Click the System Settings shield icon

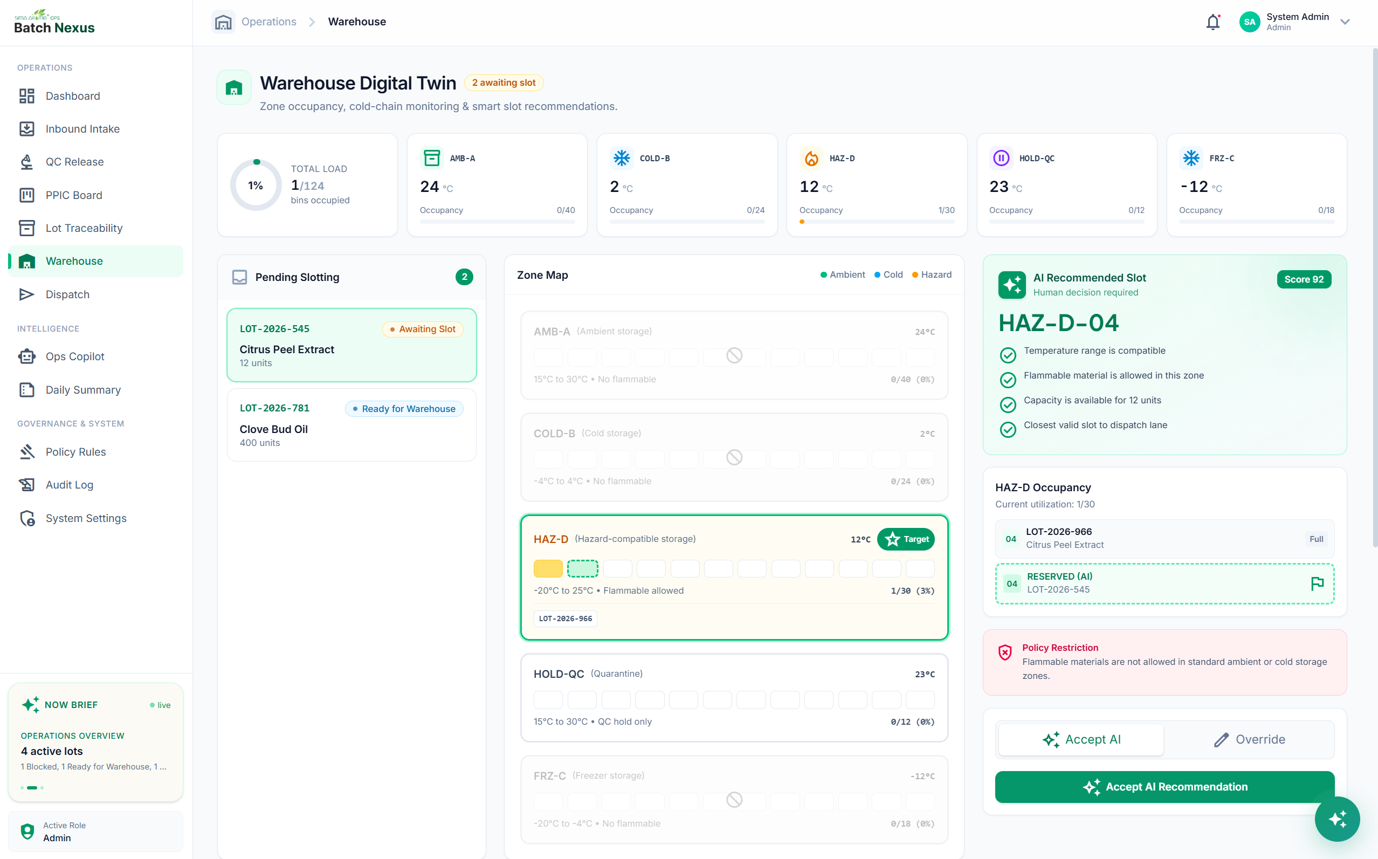pyautogui.click(x=27, y=518)
